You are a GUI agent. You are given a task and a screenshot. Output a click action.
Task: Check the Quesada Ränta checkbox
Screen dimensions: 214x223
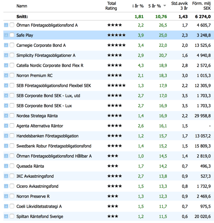[x=12, y=166]
